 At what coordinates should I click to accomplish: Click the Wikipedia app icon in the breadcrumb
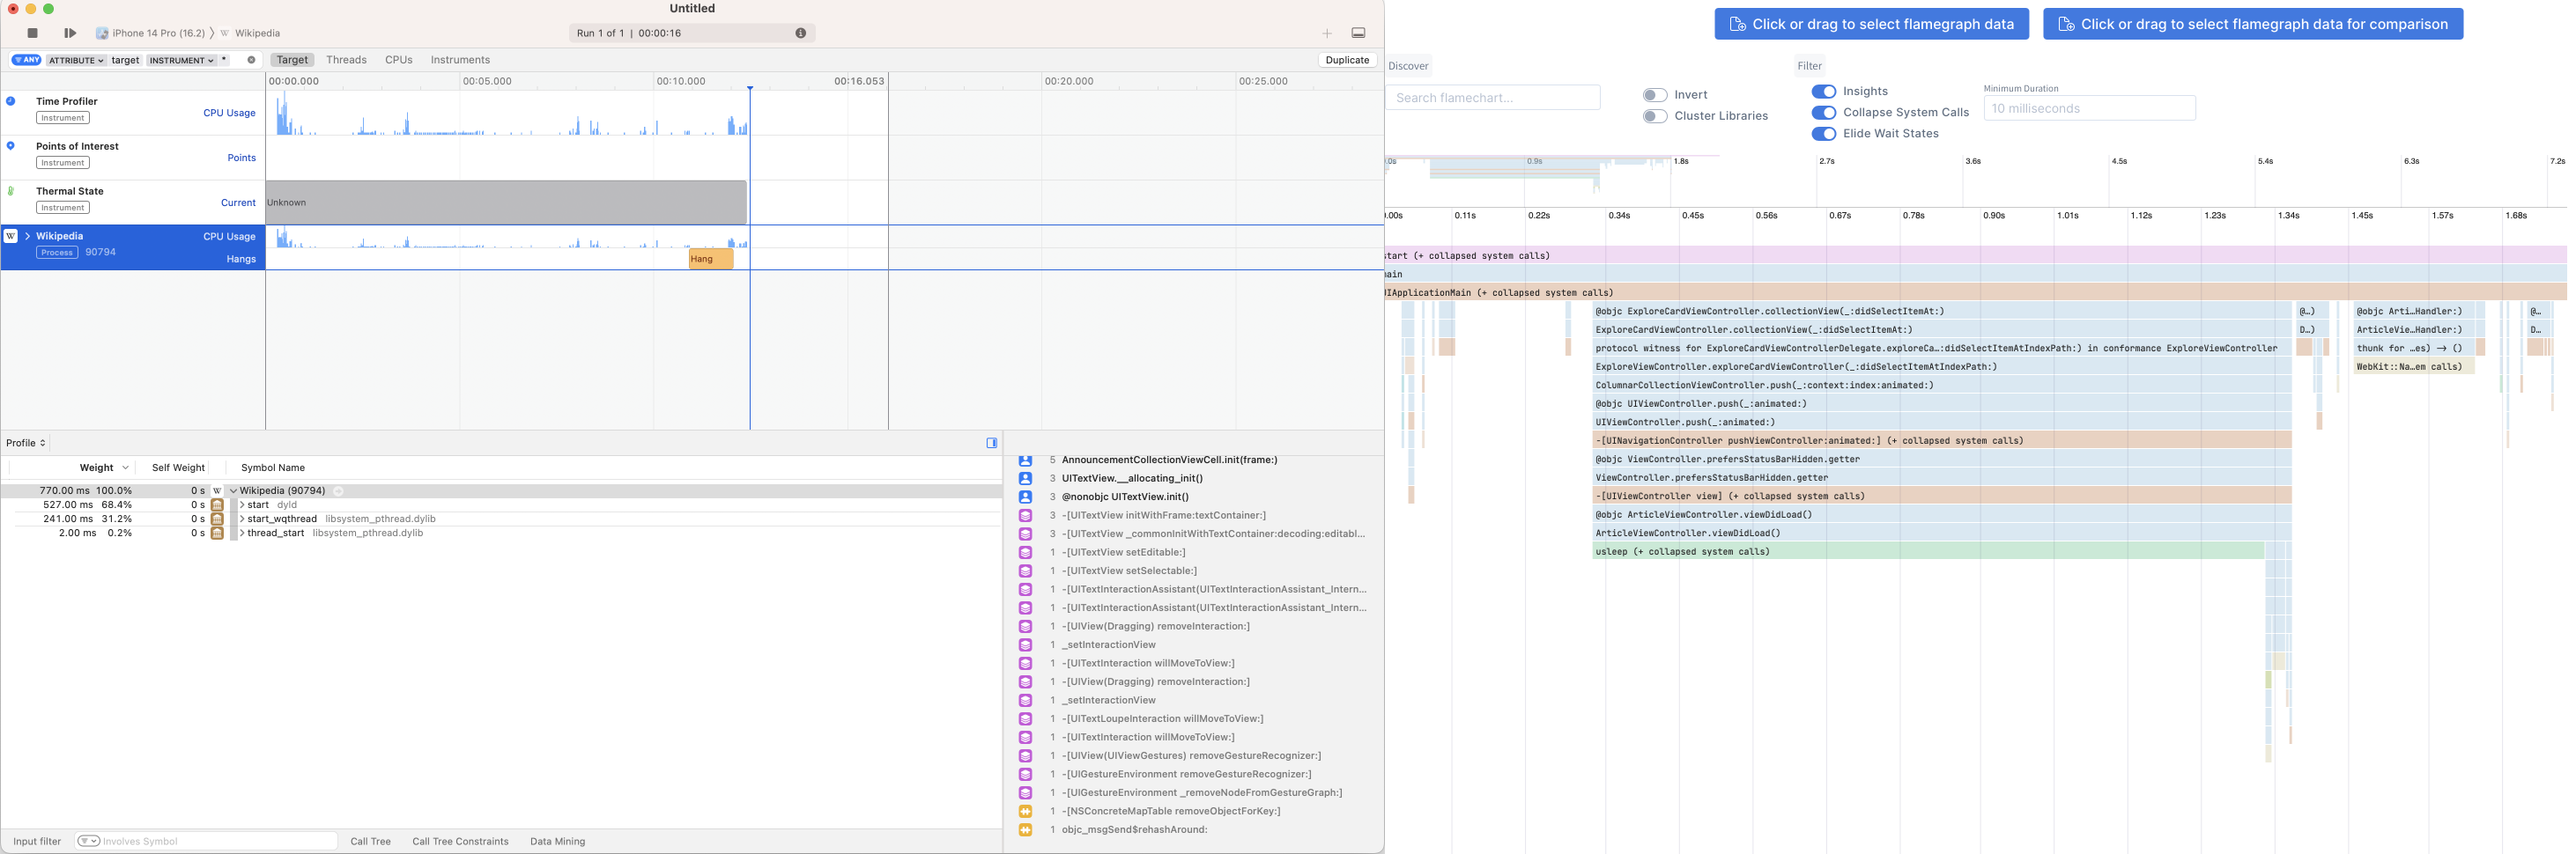(223, 32)
